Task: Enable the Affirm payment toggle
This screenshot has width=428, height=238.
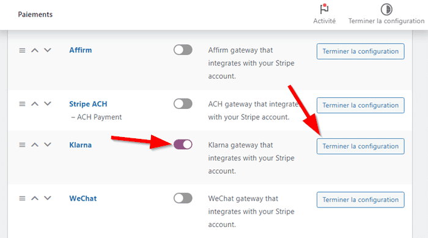Action: tap(183, 50)
